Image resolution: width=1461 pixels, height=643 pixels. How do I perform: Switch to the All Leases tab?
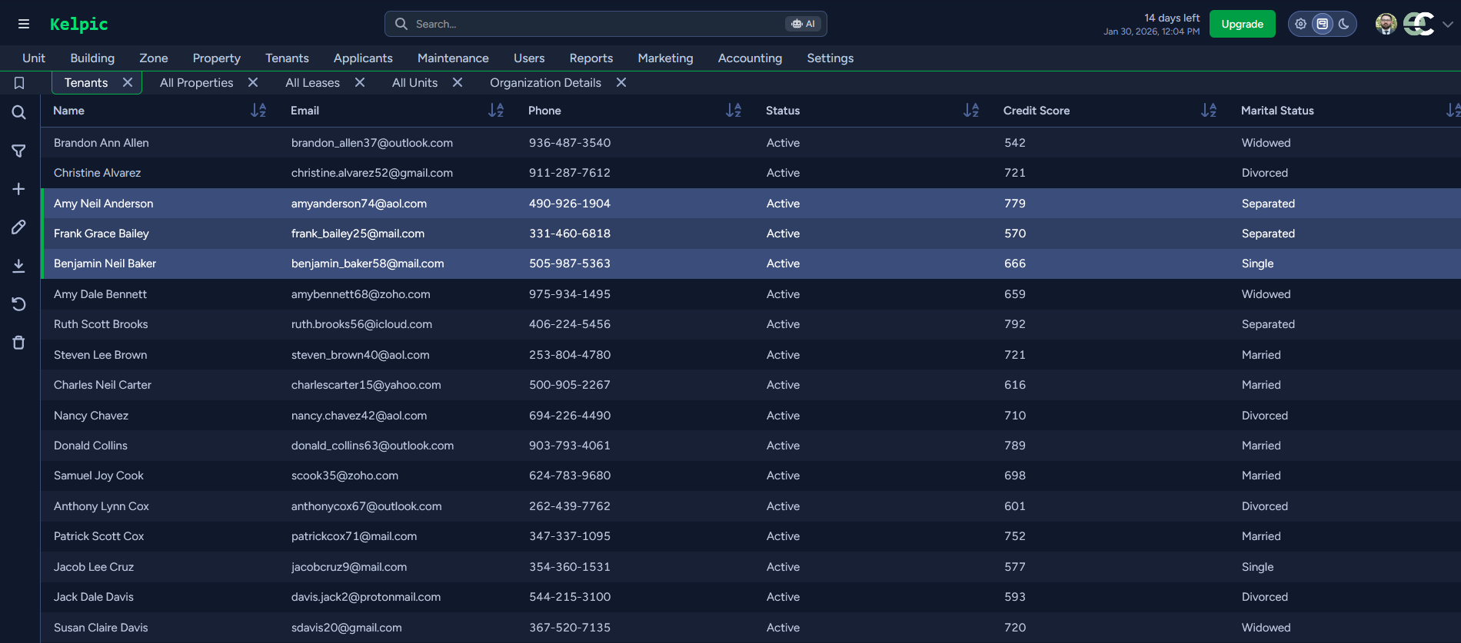click(312, 83)
